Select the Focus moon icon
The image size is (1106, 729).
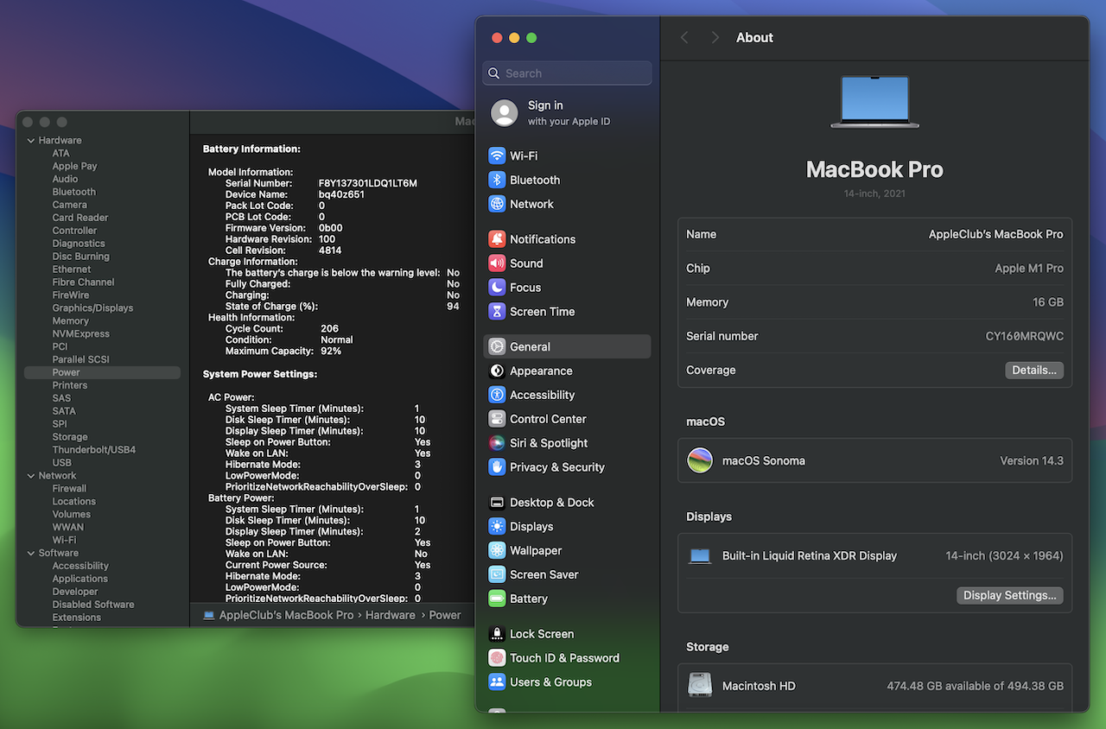(x=497, y=288)
